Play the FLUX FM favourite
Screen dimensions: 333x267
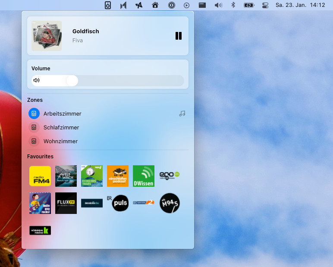coord(66,203)
